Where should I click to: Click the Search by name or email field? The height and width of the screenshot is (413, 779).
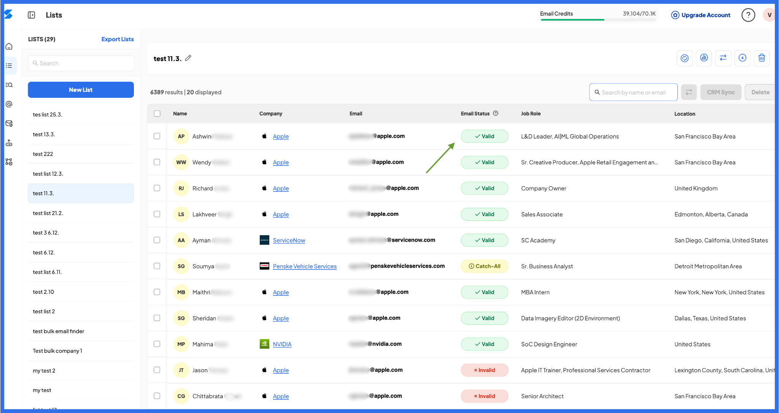[633, 92]
